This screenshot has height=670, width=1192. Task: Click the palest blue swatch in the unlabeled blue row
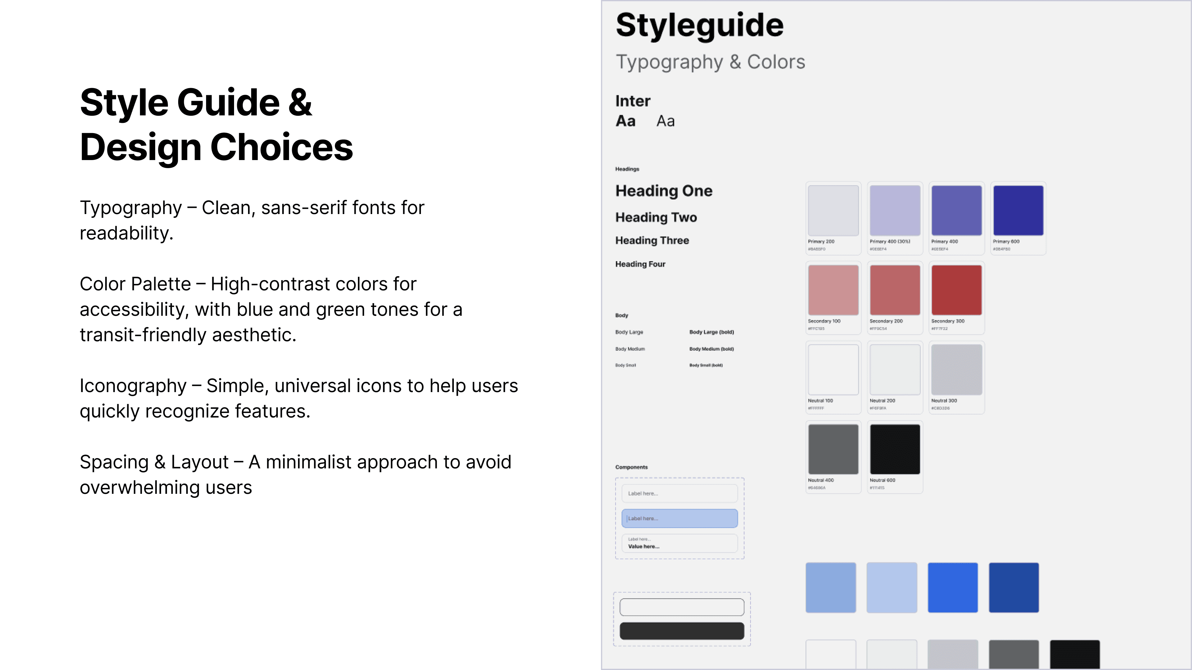892,588
